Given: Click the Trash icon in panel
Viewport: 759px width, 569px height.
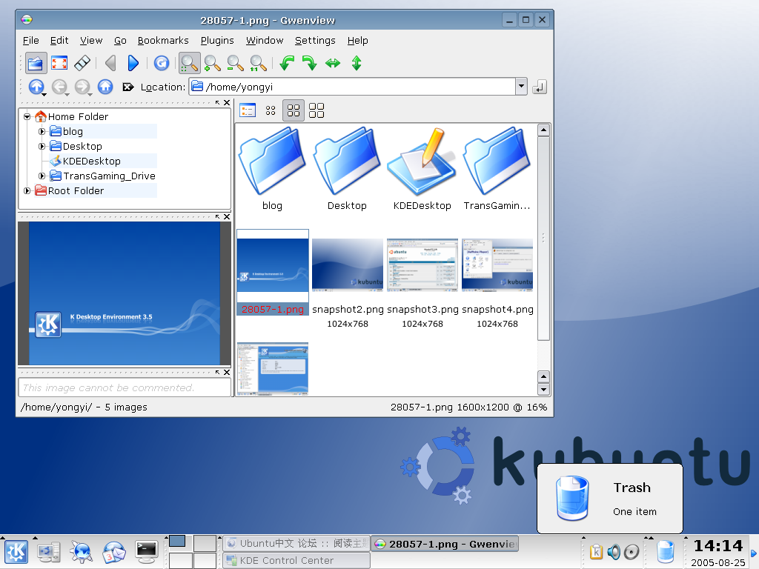Looking at the screenshot, I should (x=666, y=552).
